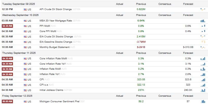The height and width of the screenshot is (104, 208).
Task: Open mini chart for MBA 30-Year Mortgage Rate
Action: coord(203,21)
